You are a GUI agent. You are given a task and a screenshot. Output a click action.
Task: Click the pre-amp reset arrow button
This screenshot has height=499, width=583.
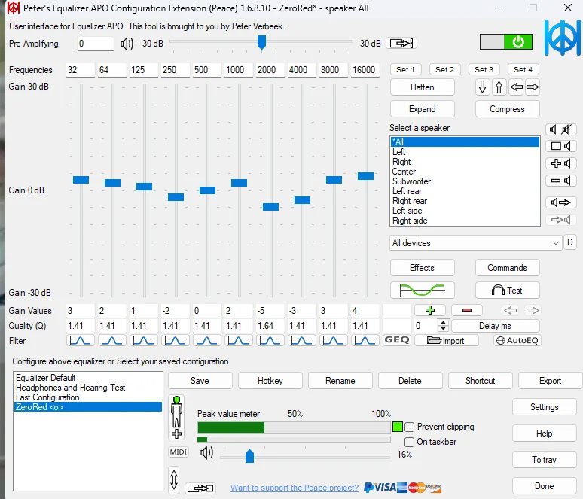(401, 44)
